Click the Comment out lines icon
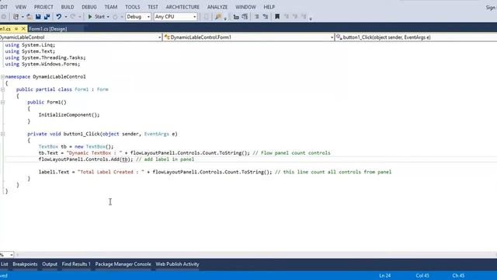The height and width of the screenshot is (280, 497). tap(257, 16)
